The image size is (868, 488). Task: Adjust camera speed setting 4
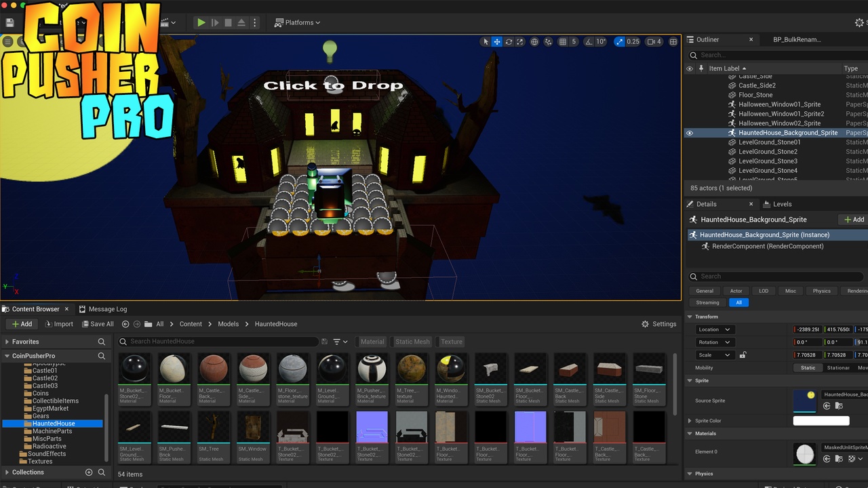coord(654,42)
